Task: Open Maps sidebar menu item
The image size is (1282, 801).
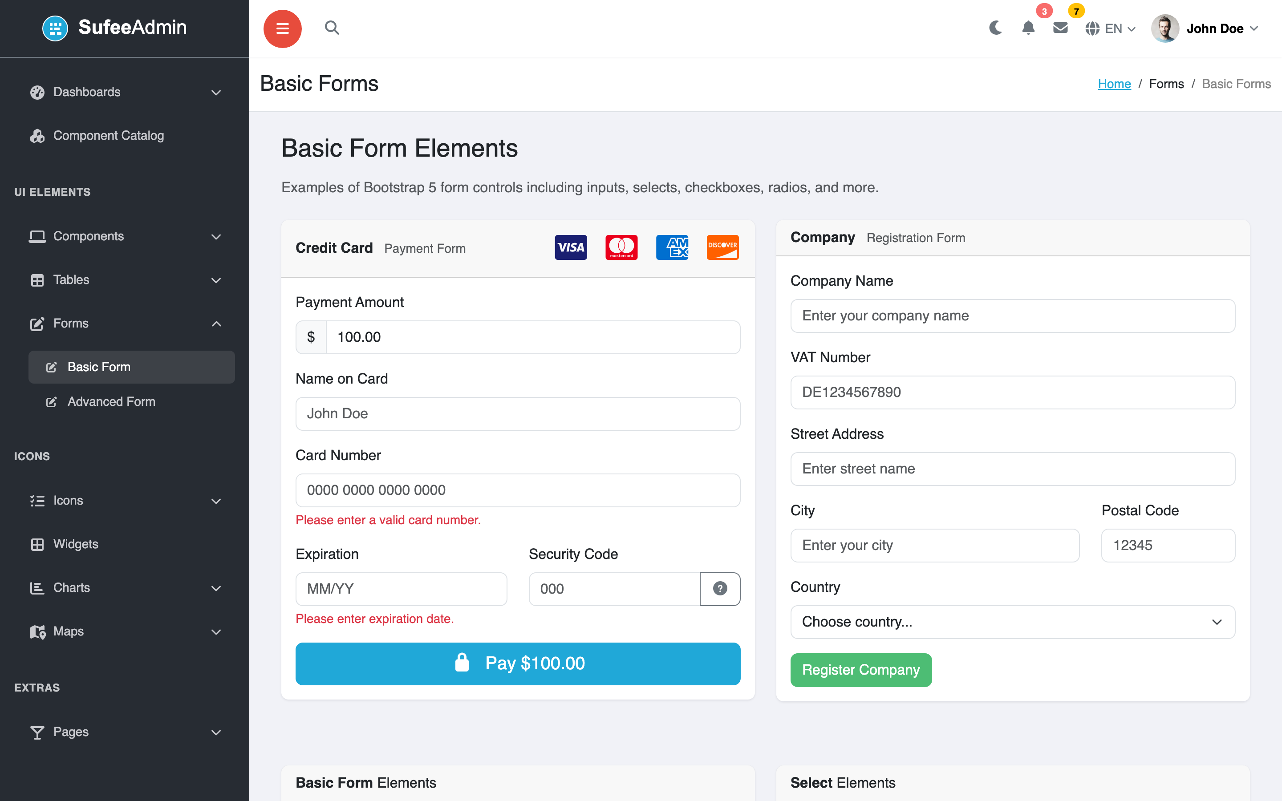Action: coord(125,631)
